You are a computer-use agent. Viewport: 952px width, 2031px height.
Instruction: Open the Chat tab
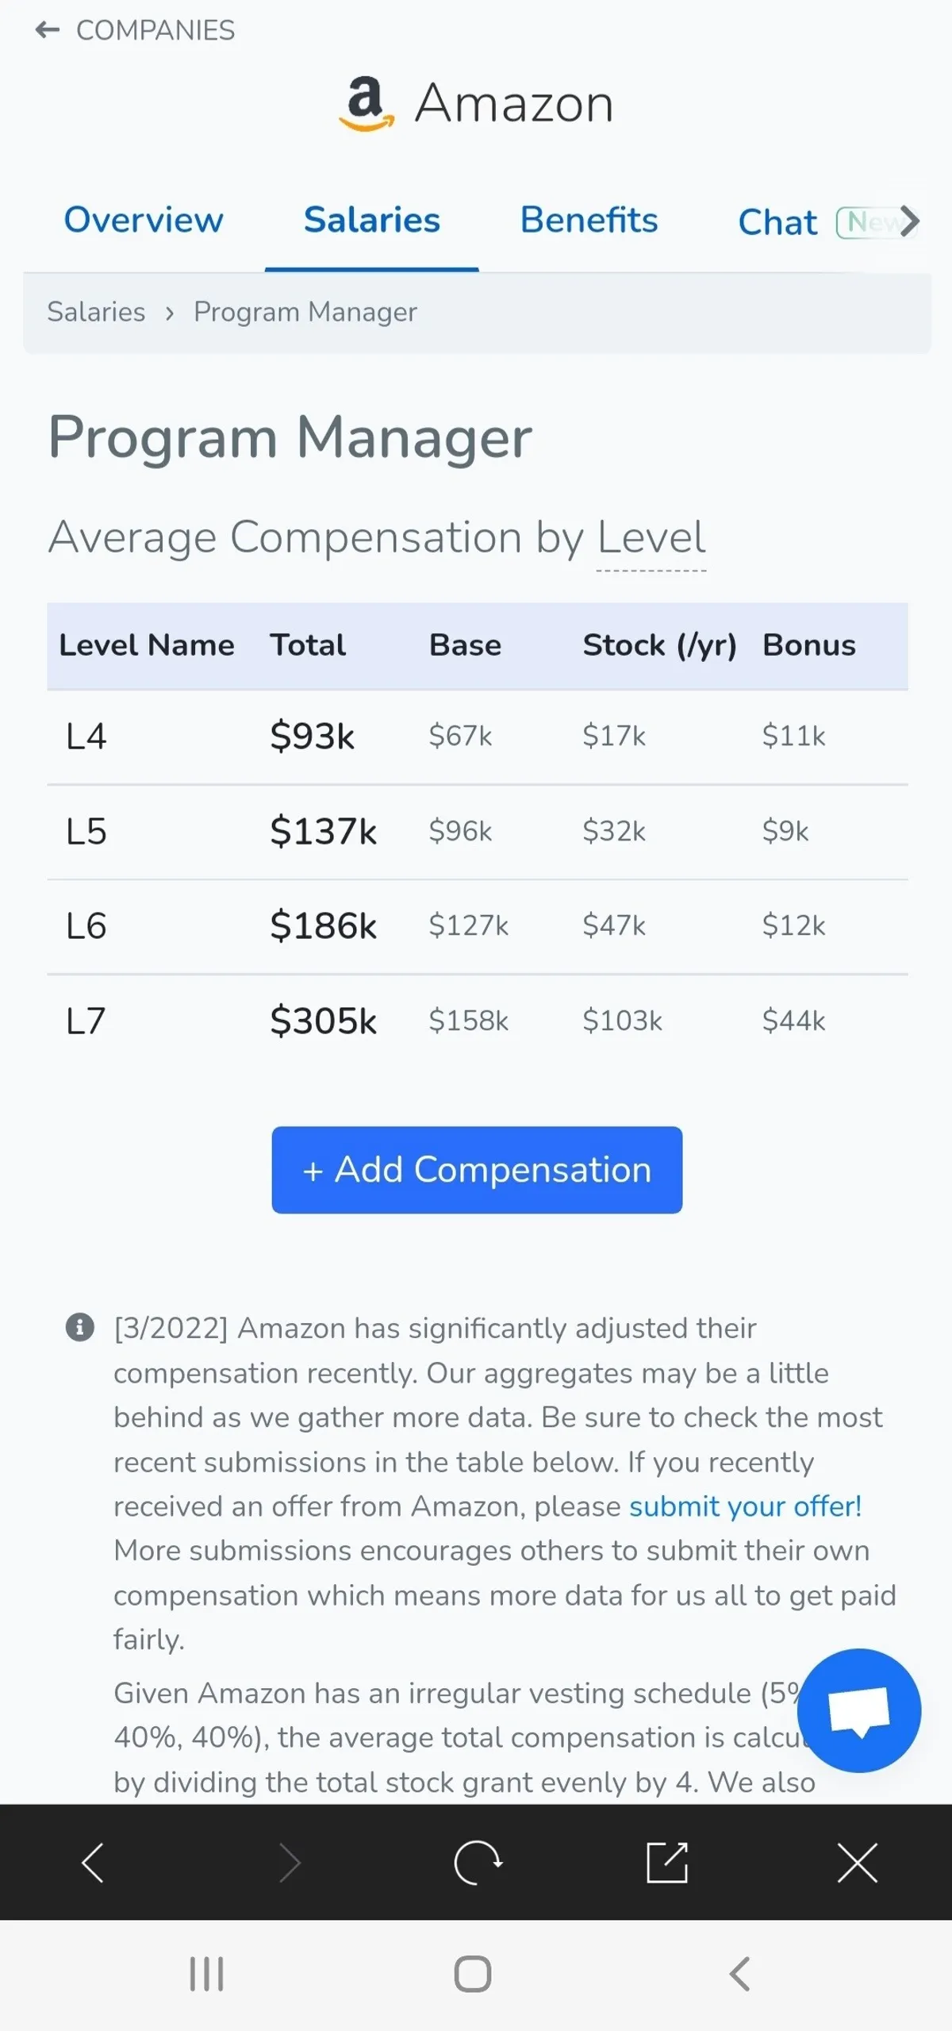tap(777, 222)
